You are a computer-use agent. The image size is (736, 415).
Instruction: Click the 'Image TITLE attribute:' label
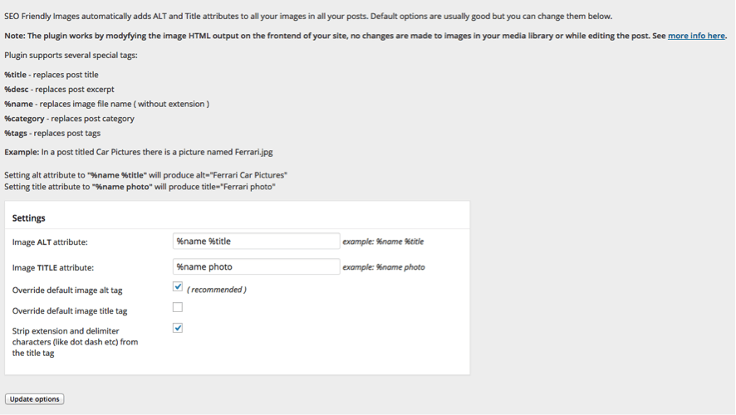click(x=53, y=268)
